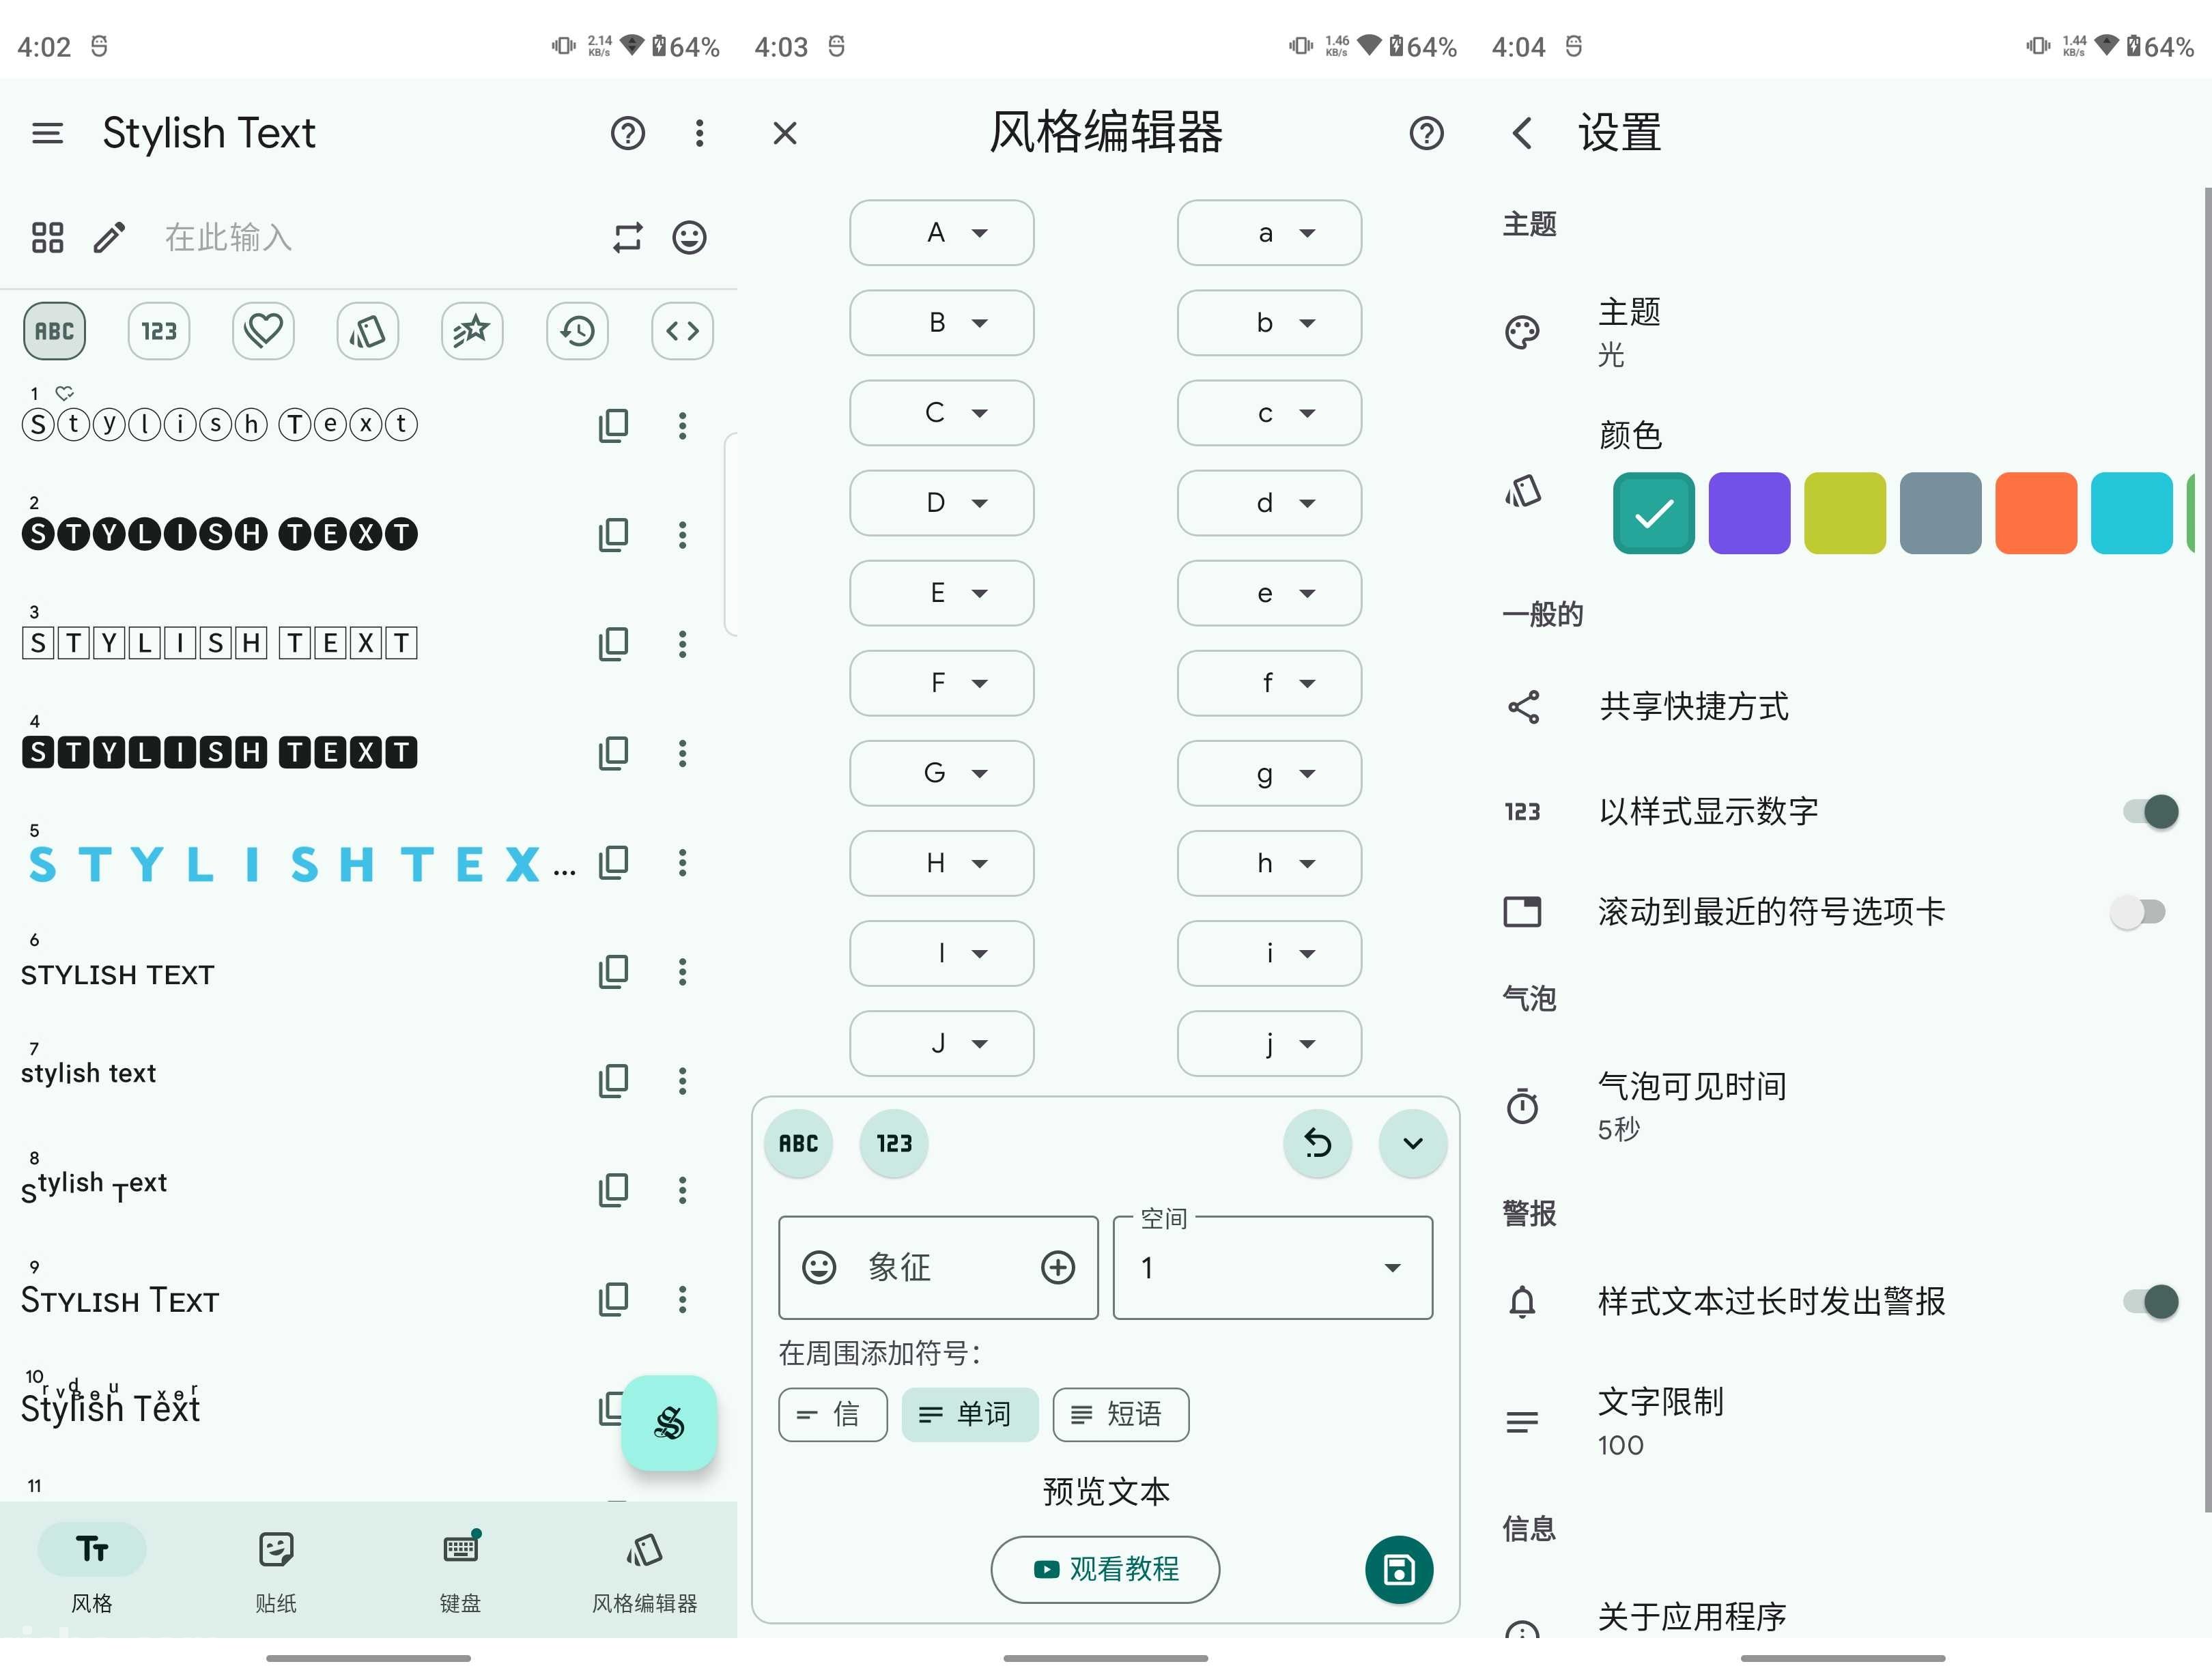Viewport: 2212px width, 1679px height.
Task: Select the 信 letter wrap option
Action: 833,1415
